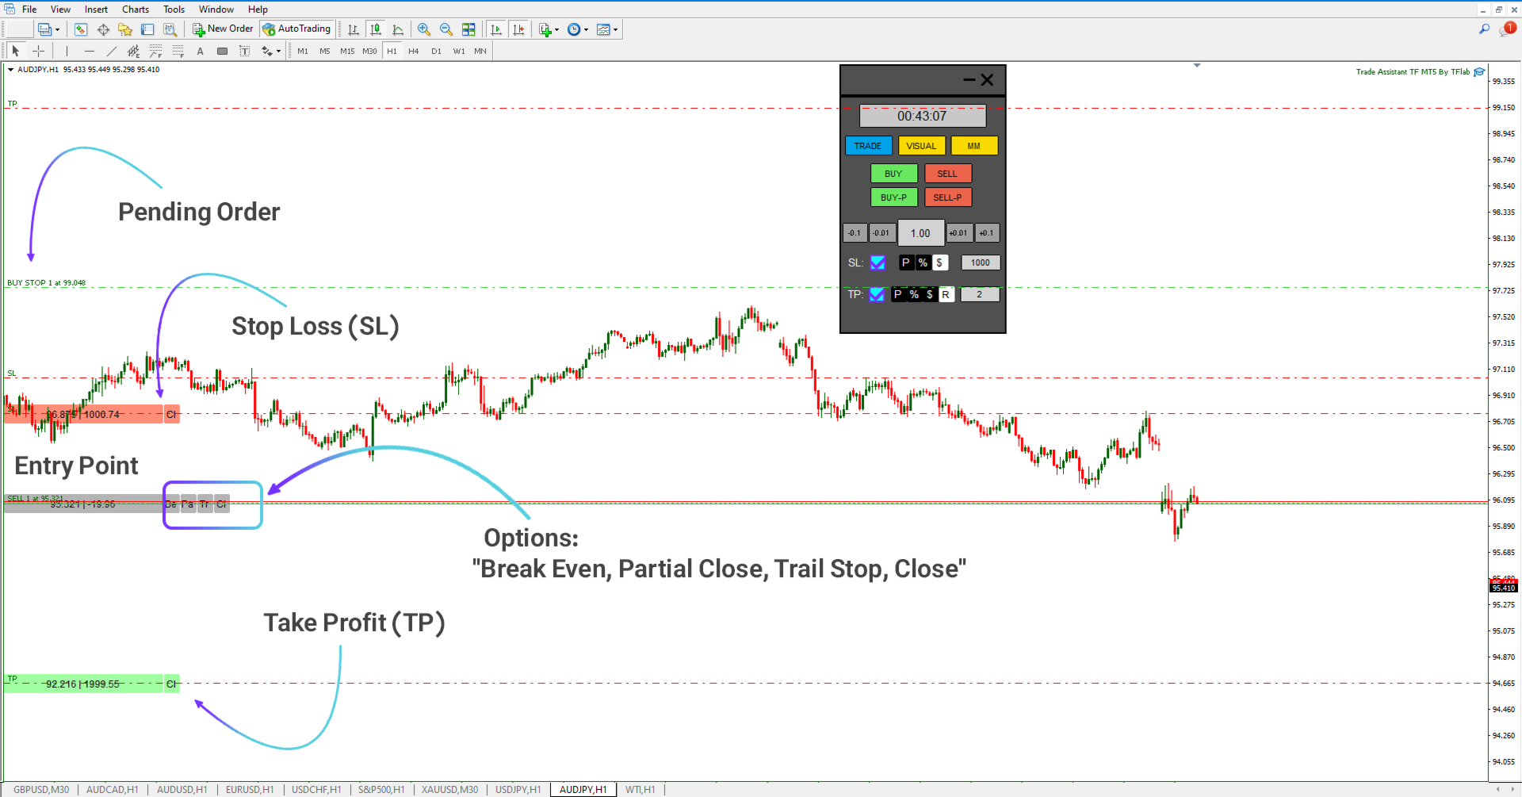Screen dimensions: 1522x797
Task: Switch to the VISUAL tab in Trade Assistant
Action: [x=921, y=146]
